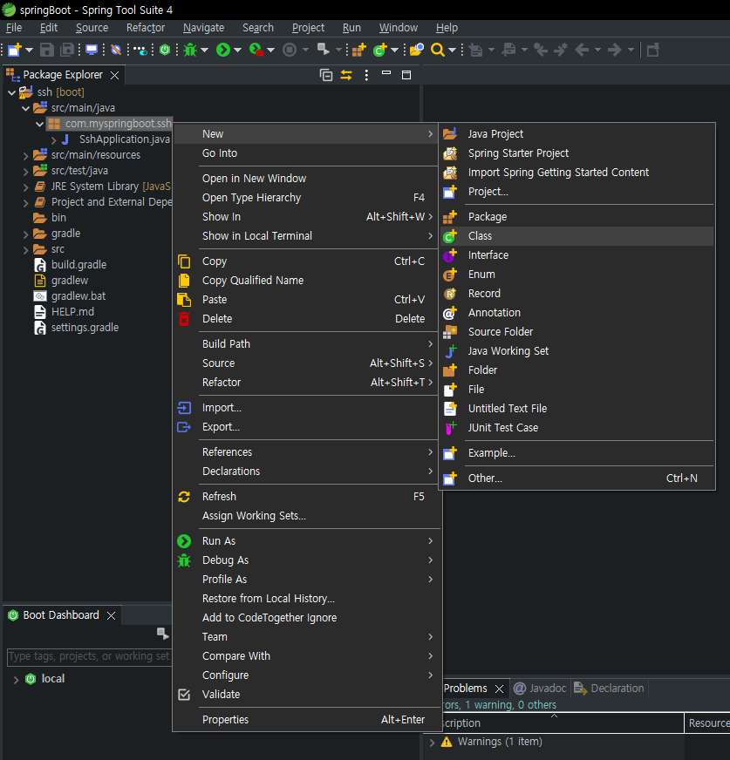Switch to the Declaration tab
The image size is (730, 760).
tap(610, 689)
